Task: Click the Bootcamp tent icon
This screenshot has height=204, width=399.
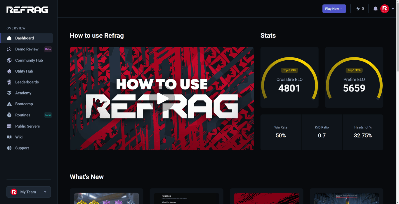Action: 9,104
